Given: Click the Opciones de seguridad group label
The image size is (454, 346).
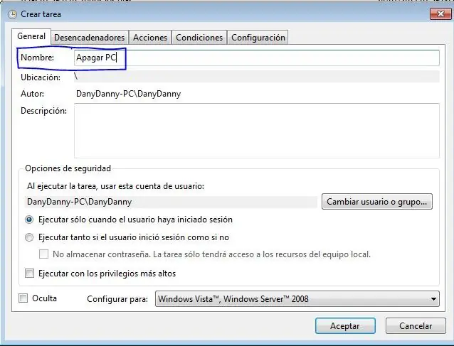Looking at the screenshot, I should (x=68, y=168).
